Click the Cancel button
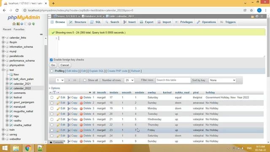The image size is (270, 152). click(x=65, y=65)
